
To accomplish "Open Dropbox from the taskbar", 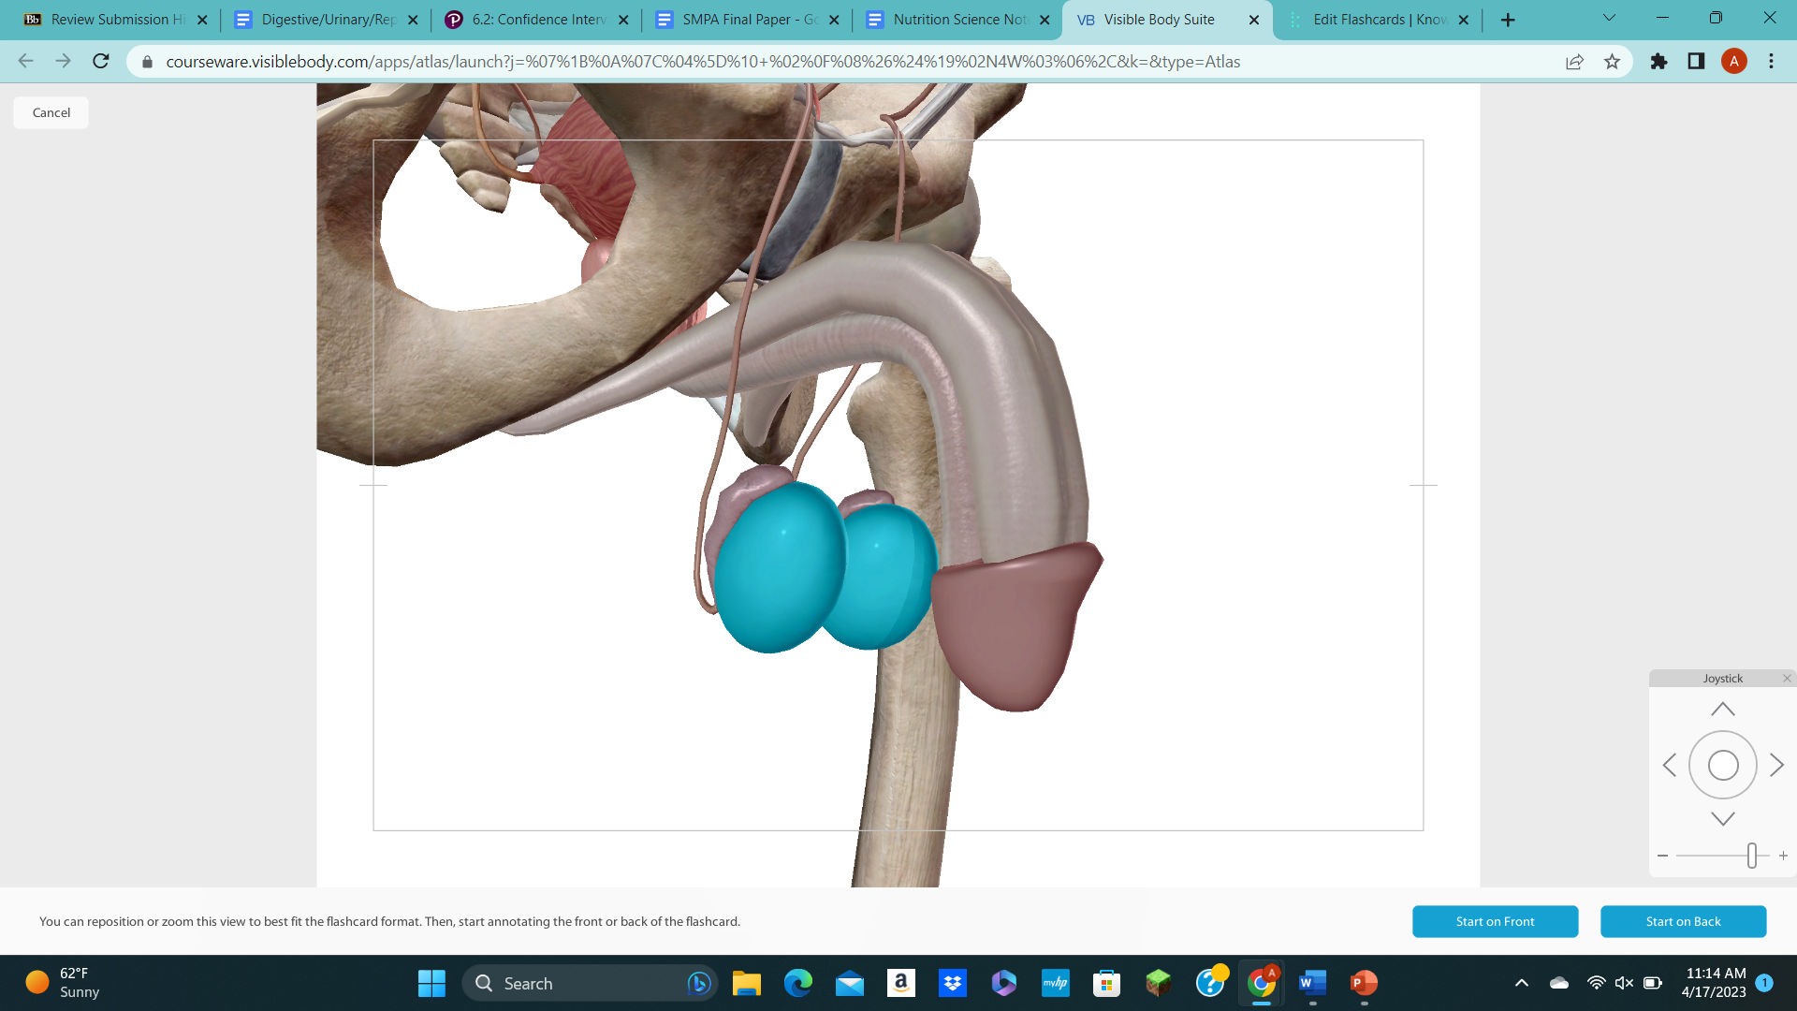I will tap(953, 983).
